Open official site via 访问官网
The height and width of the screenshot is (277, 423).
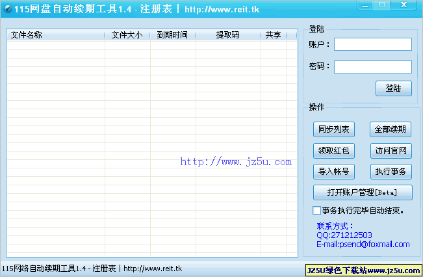click(x=391, y=151)
